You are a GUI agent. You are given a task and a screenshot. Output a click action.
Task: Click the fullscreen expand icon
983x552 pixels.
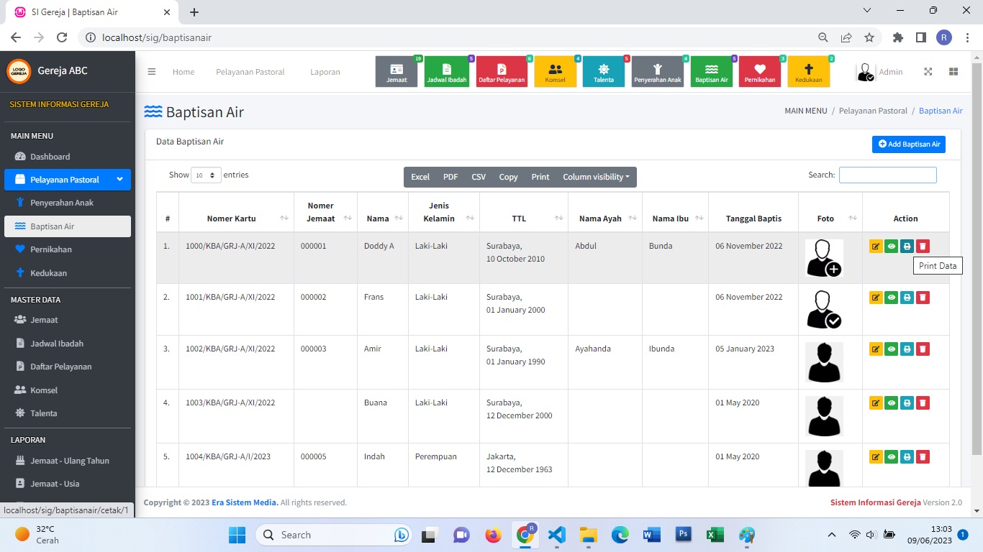point(928,72)
